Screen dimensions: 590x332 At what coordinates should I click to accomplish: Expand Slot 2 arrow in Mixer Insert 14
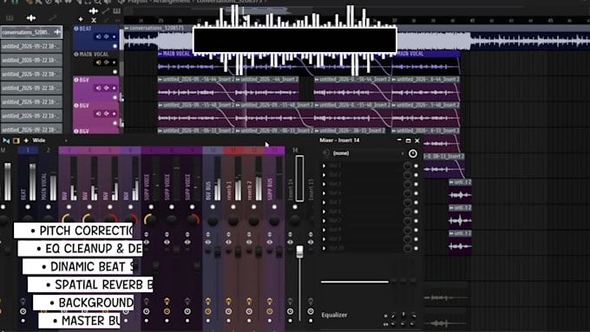(324, 175)
